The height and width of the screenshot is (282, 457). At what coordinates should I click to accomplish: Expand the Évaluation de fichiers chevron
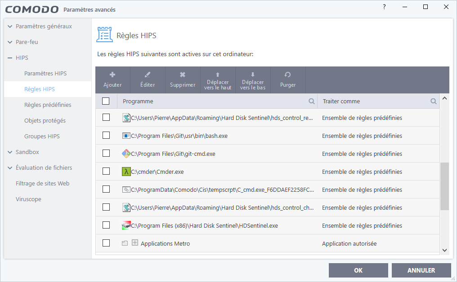click(x=10, y=168)
